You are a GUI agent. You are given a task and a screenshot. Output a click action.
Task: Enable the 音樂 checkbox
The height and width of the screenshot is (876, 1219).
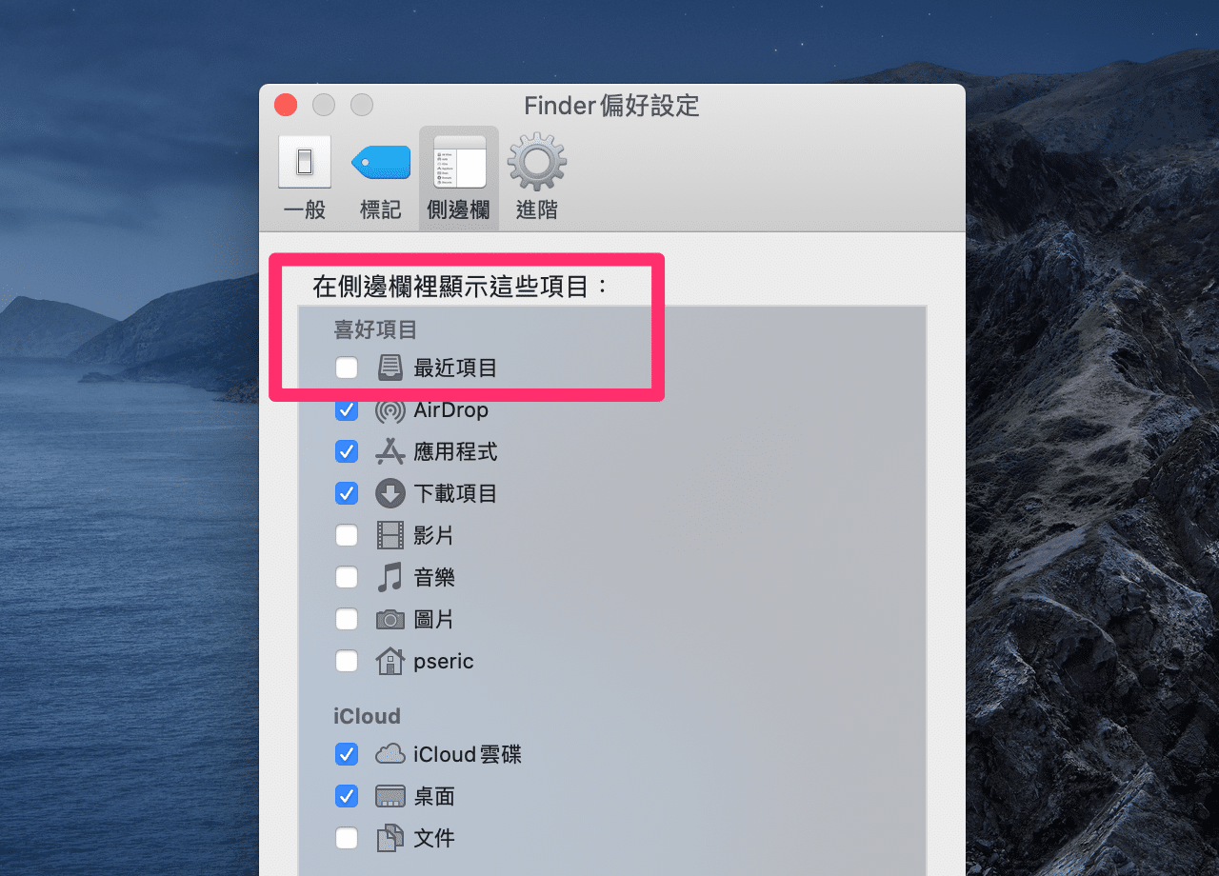[x=347, y=577]
